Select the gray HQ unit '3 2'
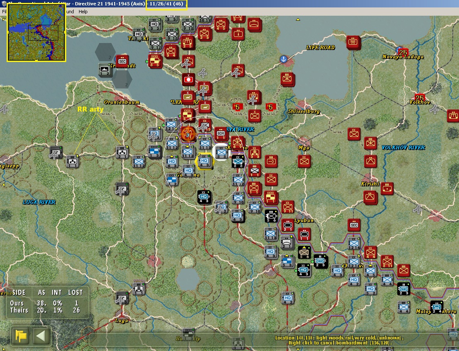459x351 pixels. pos(154,25)
